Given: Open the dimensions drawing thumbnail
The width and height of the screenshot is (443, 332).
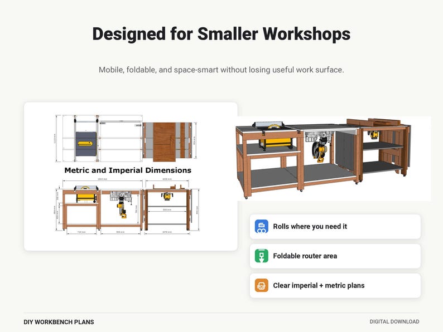Looking at the screenshot, I should [x=131, y=176].
